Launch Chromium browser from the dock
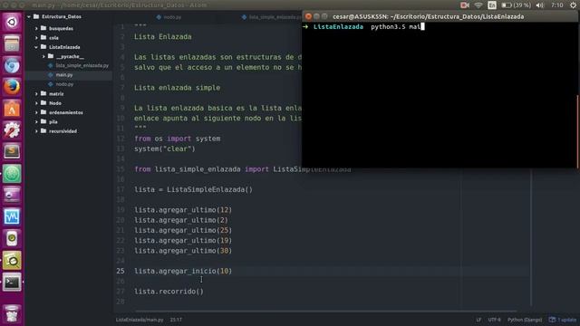The height and width of the screenshot is (326, 580). (12, 66)
